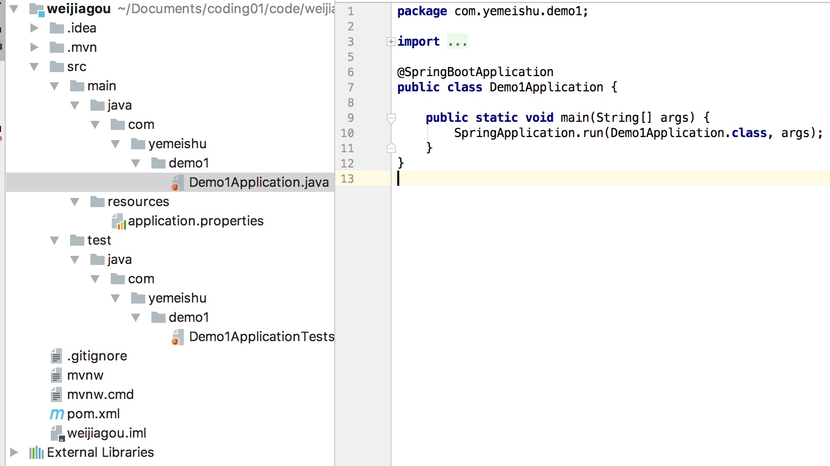Click fold marker at main method end
The width and height of the screenshot is (830, 466).
coord(391,148)
